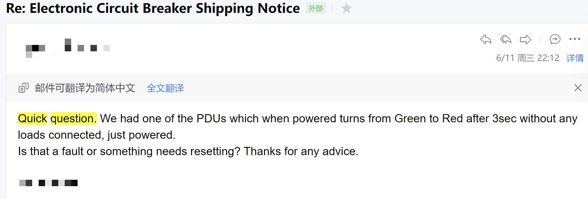Screen dimensions: 588x199
Task: Open the chat bubble discussion icon
Action: click(555, 39)
